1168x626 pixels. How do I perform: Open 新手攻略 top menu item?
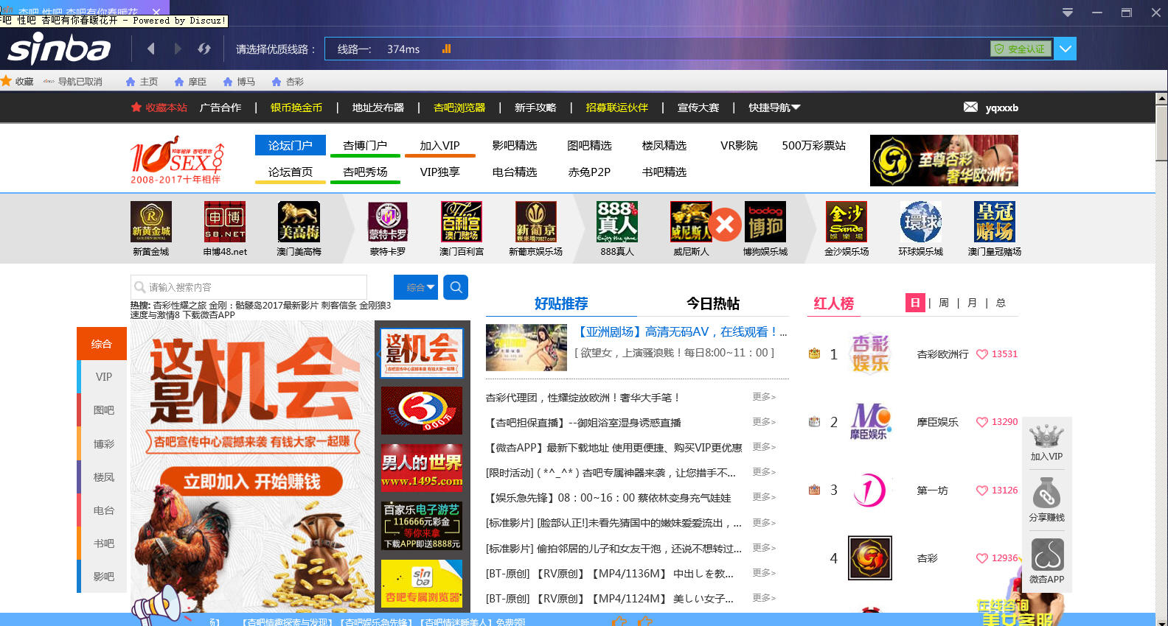(535, 108)
